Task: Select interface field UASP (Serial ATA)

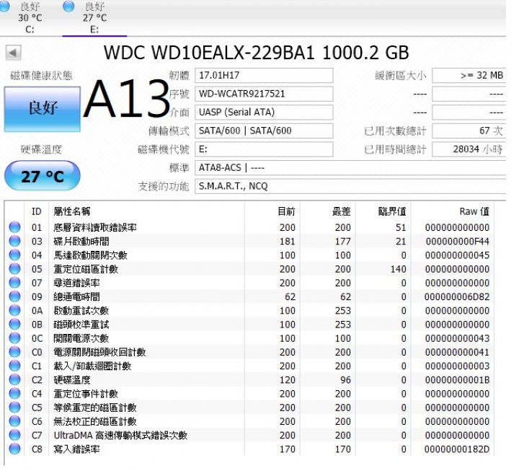Action: click(264, 113)
